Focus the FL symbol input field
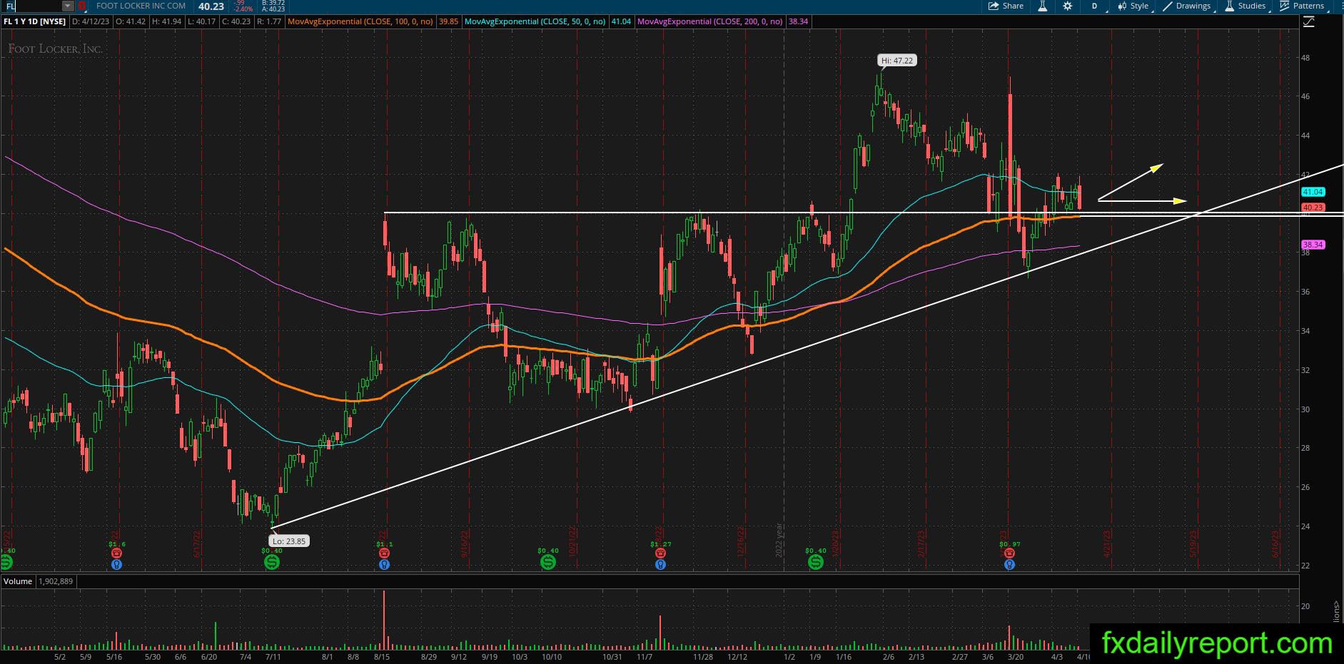1344x664 pixels. pos(32,6)
